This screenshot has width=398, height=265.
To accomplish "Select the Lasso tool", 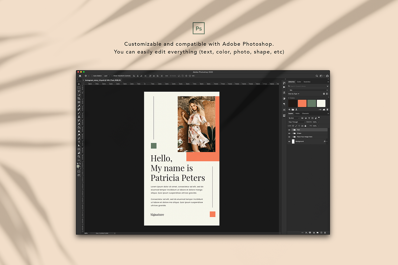I will click(80, 91).
